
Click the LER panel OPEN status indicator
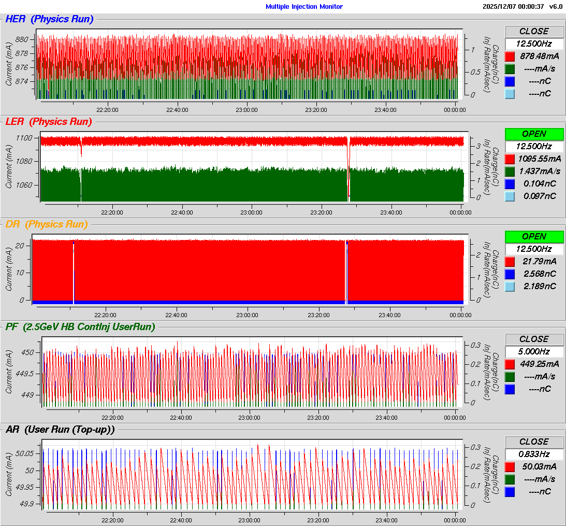click(534, 134)
